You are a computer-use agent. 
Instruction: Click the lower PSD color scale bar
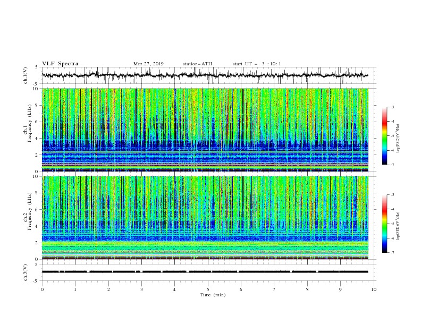(x=384, y=224)
